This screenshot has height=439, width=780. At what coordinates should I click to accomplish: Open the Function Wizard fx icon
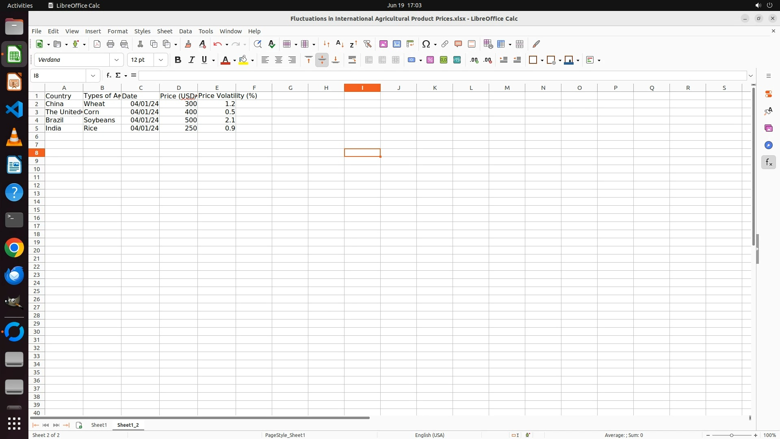click(108, 76)
